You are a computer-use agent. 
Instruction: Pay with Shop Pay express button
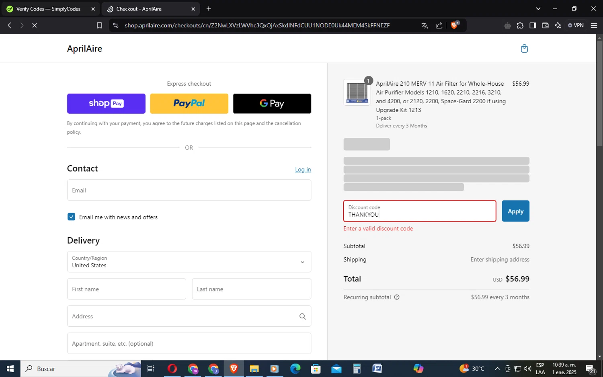106,104
